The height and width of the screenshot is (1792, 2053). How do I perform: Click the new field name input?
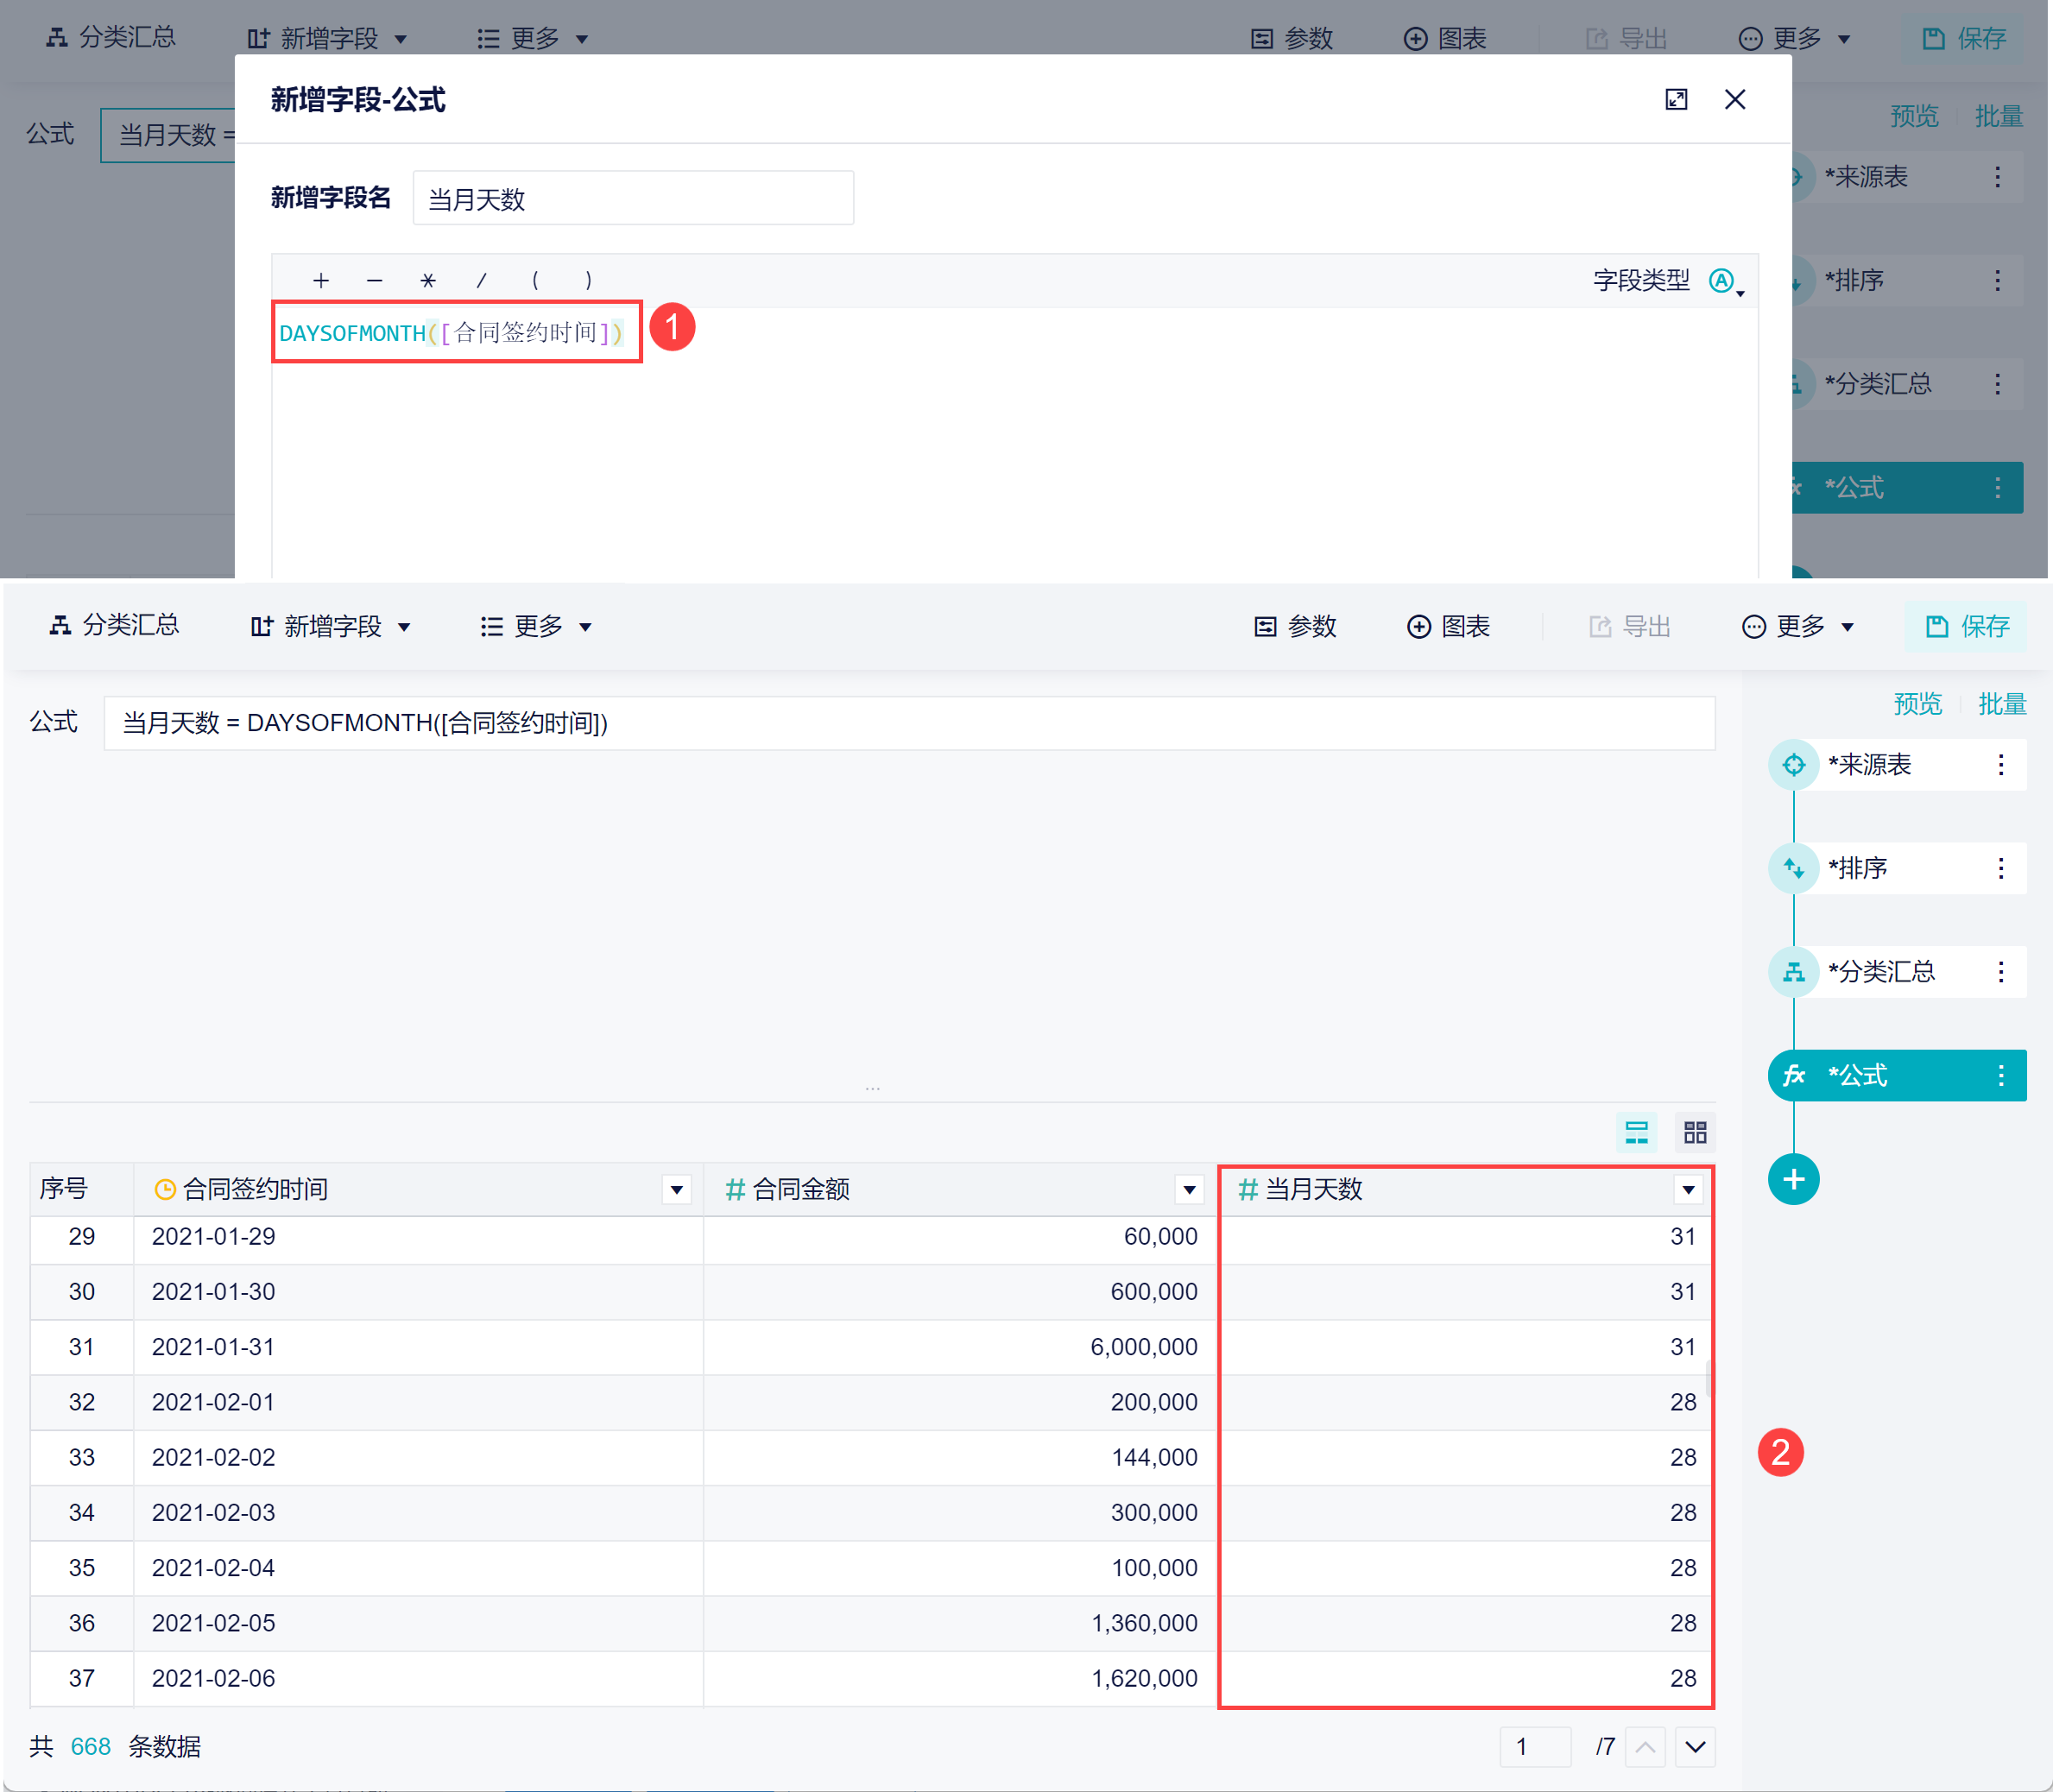[x=632, y=199]
